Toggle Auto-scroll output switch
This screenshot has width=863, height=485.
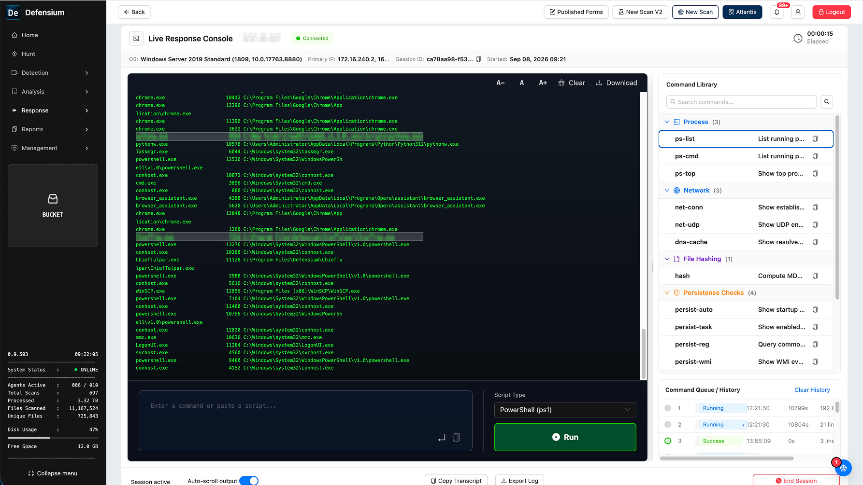pos(249,481)
